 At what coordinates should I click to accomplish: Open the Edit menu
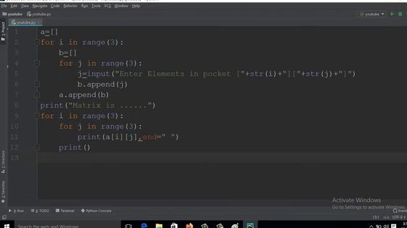[x=14, y=6]
